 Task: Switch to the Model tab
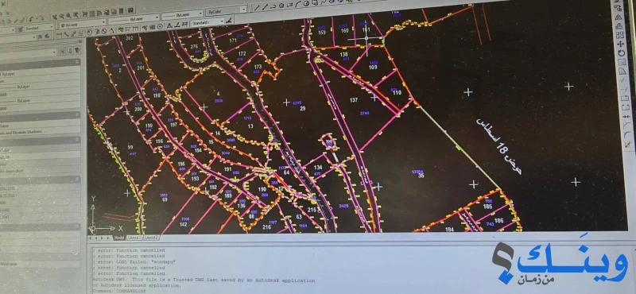click(118, 238)
